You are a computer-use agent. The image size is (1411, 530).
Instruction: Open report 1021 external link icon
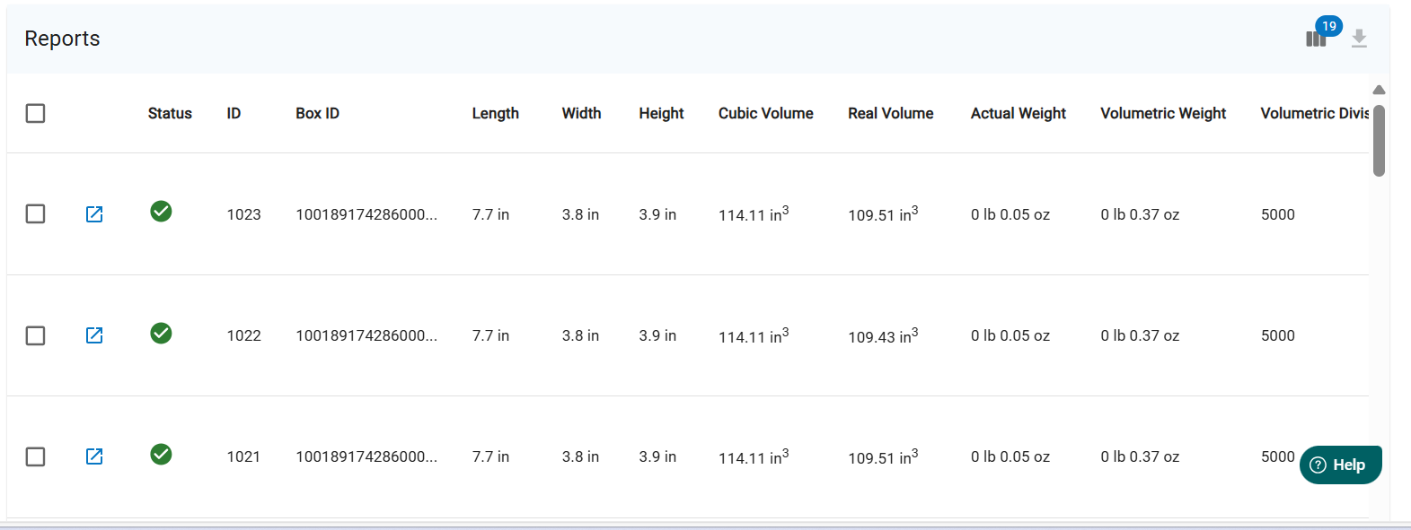point(94,456)
